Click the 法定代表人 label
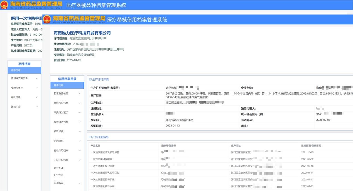This screenshot has width=353, height=191. pyautogui.click(x=248, y=109)
